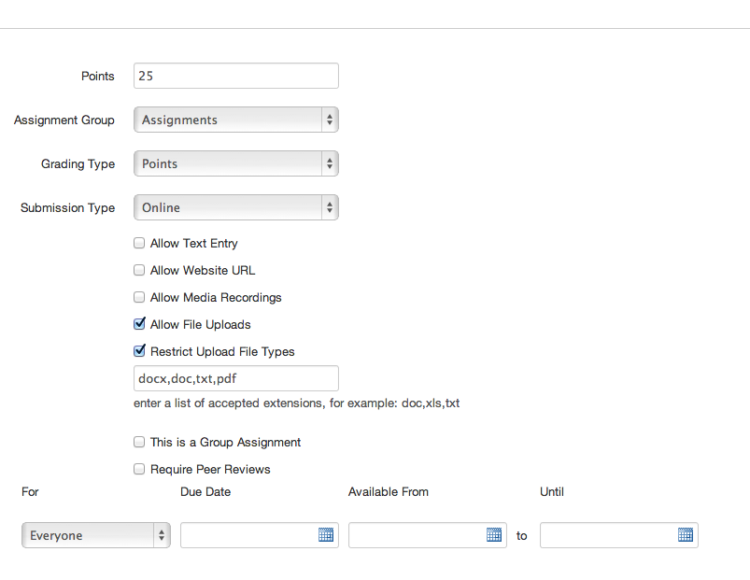
Task: Click into the Points input field
Action: [236, 76]
